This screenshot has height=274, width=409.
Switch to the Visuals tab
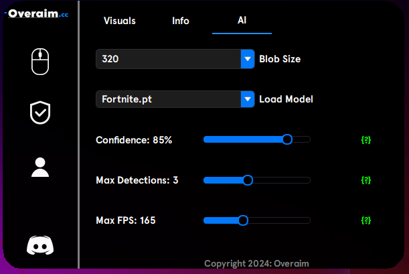[120, 21]
